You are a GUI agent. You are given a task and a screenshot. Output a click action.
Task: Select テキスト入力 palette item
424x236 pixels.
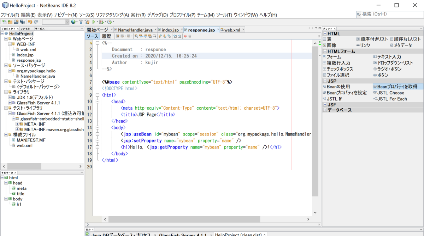pos(387,57)
